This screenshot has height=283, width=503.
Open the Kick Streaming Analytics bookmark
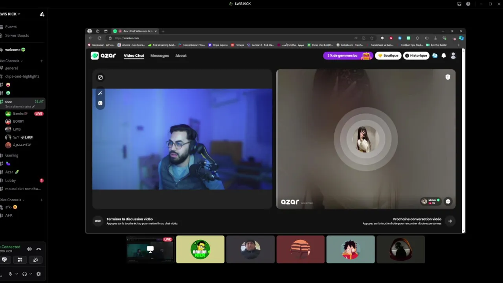(x=162, y=45)
